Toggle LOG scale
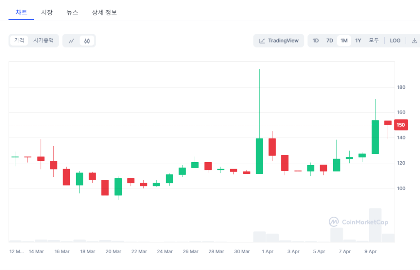Screen dimensions: 420x270 (395, 41)
